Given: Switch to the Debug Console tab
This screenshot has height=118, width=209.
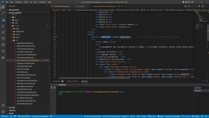Looking at the screenshot, I should click(x=72, y=81).
